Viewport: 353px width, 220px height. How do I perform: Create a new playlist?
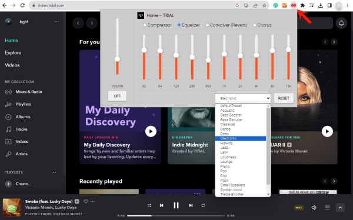(x=18, y=184)
